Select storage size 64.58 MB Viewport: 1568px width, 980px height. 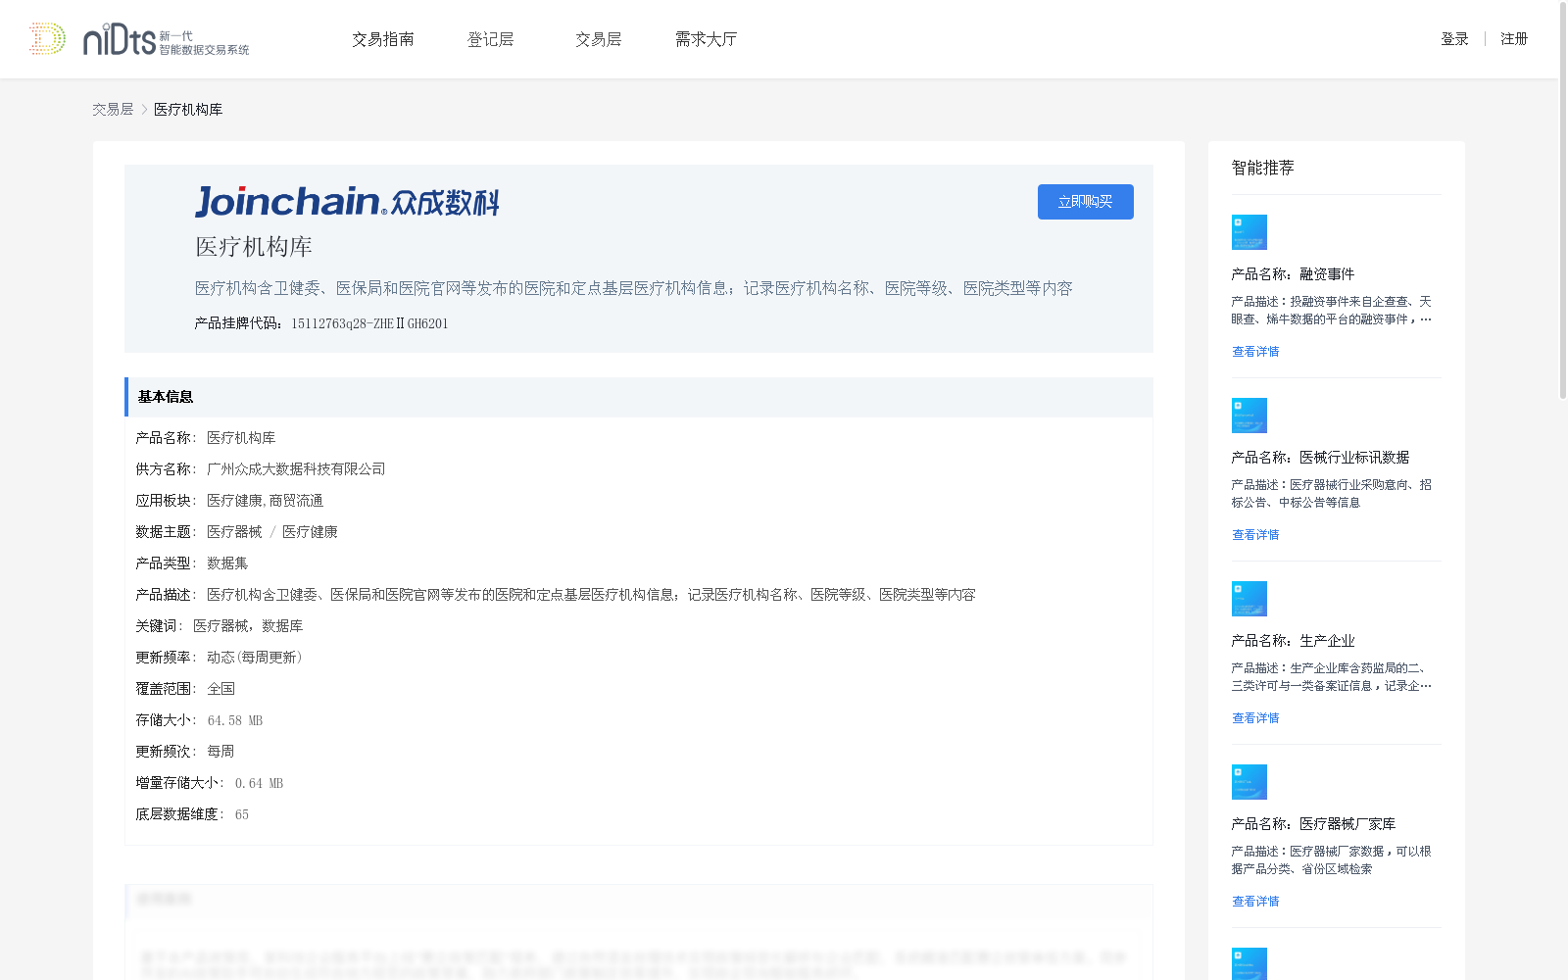[235, 720]
